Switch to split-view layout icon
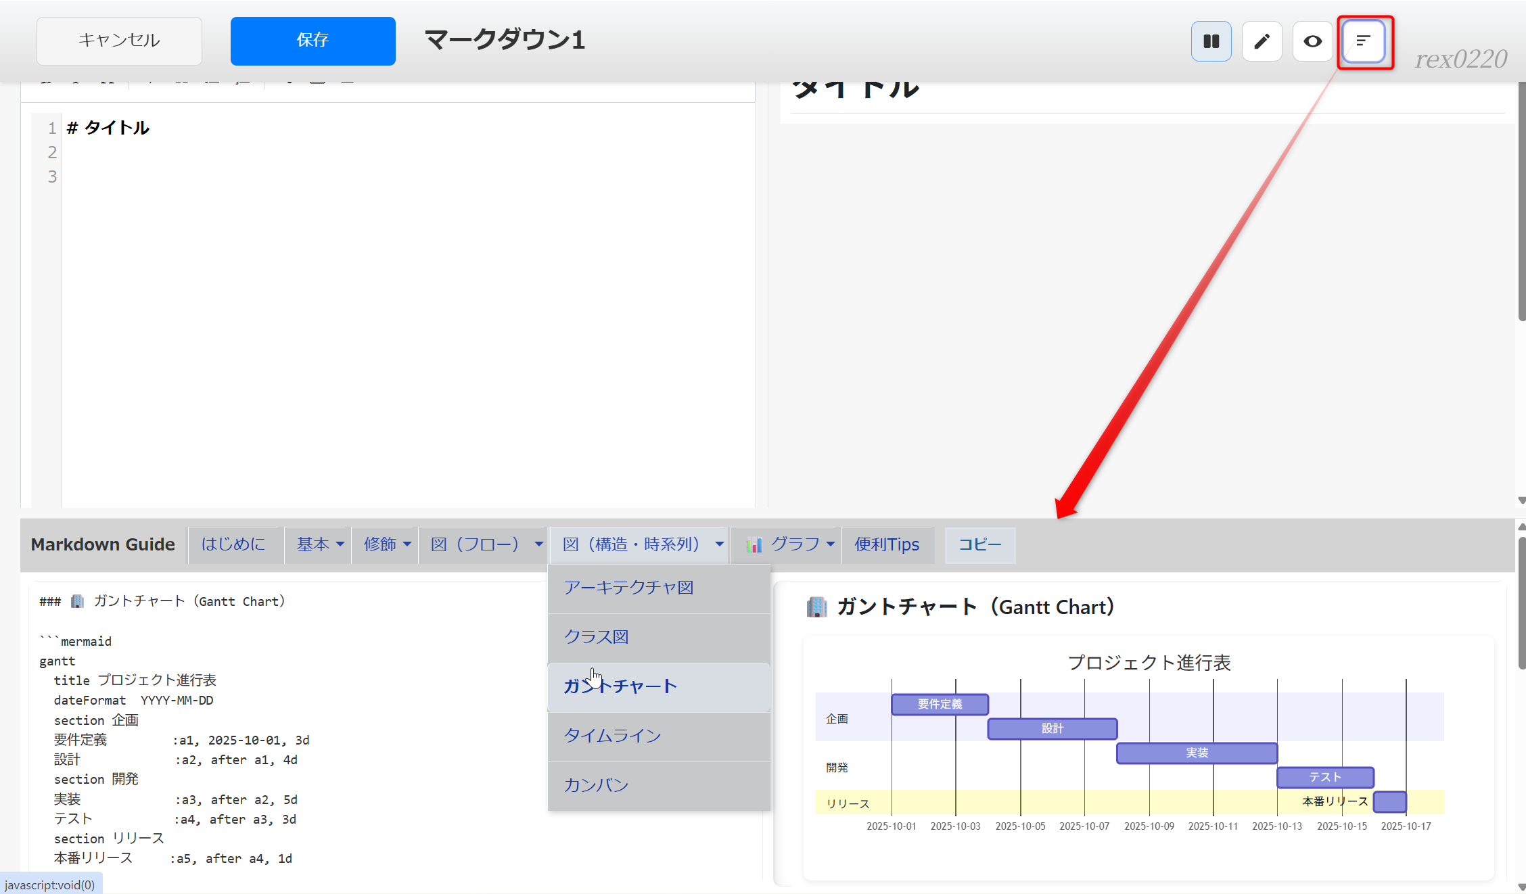The image size is (1526, 894). pyautogui.click(x=1211, y=41)
